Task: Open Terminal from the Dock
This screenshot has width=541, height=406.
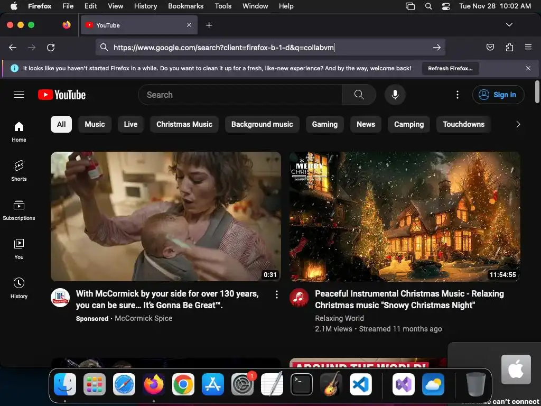Action: 302,384
